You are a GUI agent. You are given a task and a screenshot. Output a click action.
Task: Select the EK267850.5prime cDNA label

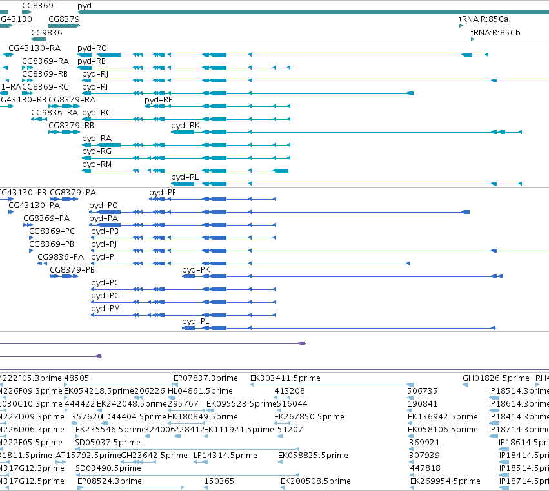click(x=309, y=417)
